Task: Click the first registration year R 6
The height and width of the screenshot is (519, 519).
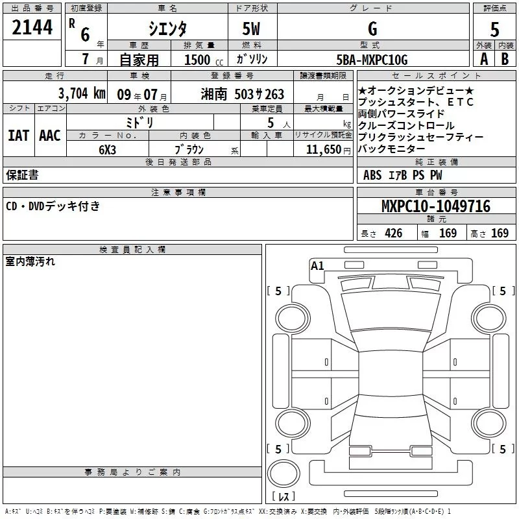Action: pyautogui.click(x=86, y=31)
